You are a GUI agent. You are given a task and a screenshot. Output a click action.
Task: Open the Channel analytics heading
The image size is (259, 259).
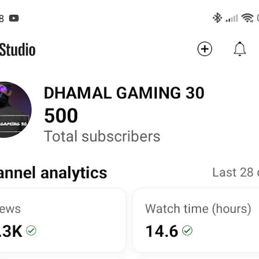coord(53,173)
